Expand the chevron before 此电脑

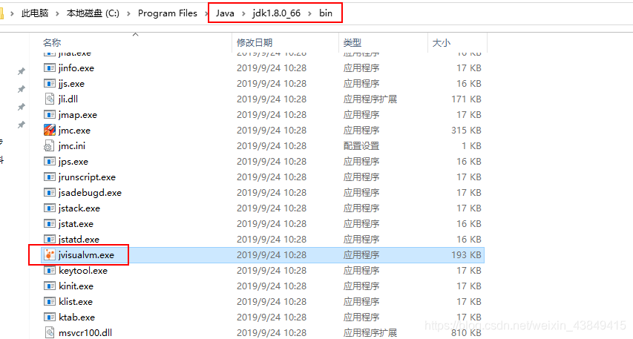(x=12, y=13)
